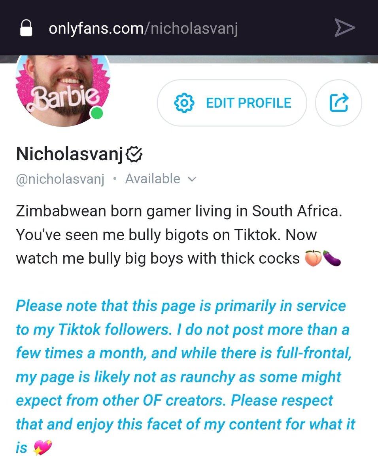The width and height of the screenshot is (378, 475).
Task: Click the blue italic Tiktok followers note
Action: point(185,376)
